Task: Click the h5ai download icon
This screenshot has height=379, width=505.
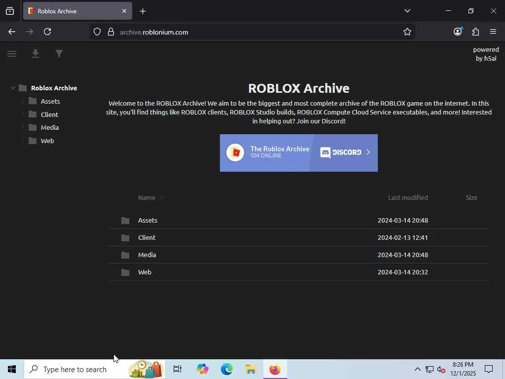Action: coord(36,54)
